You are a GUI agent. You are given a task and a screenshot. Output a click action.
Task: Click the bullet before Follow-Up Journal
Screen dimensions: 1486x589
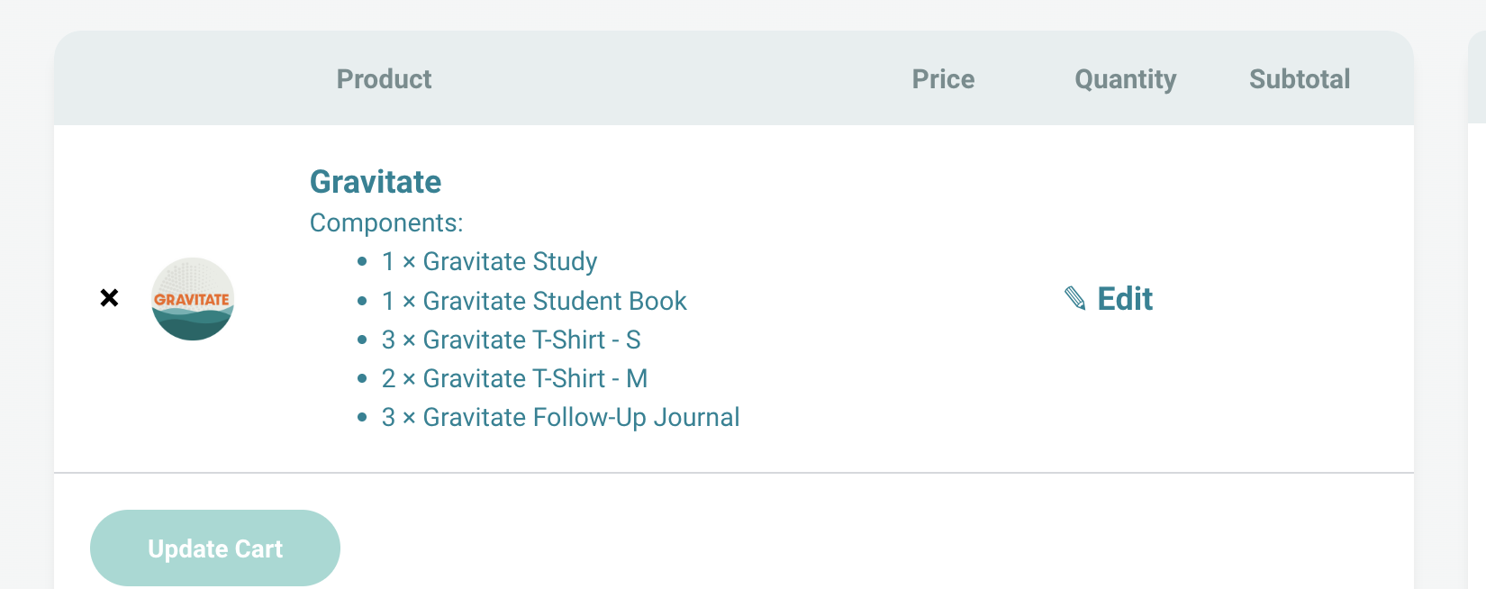coord(362,417)
